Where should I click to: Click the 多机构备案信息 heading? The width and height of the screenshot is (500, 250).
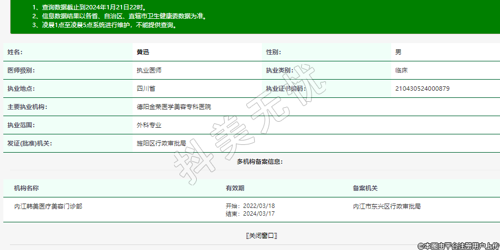pos(260,162)
